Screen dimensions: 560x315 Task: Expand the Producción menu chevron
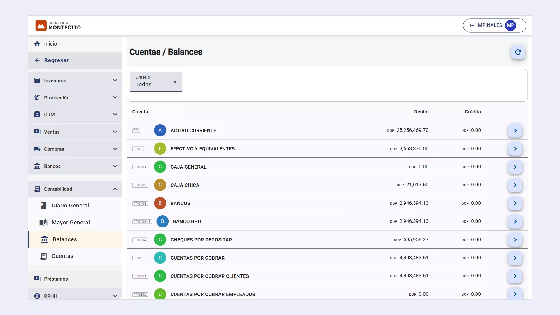115,98
